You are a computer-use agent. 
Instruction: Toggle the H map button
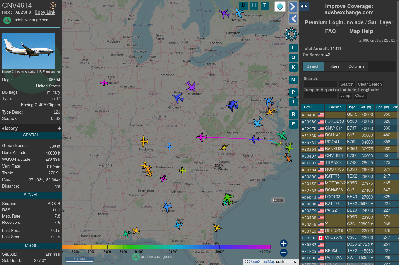254,6
